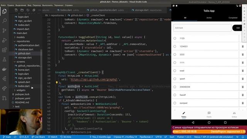Image resolution: width=247 pixels, height=139 pixels.
Task: Change the UTF-8 encoding in status bar
Action: click(x=159, y=137)
